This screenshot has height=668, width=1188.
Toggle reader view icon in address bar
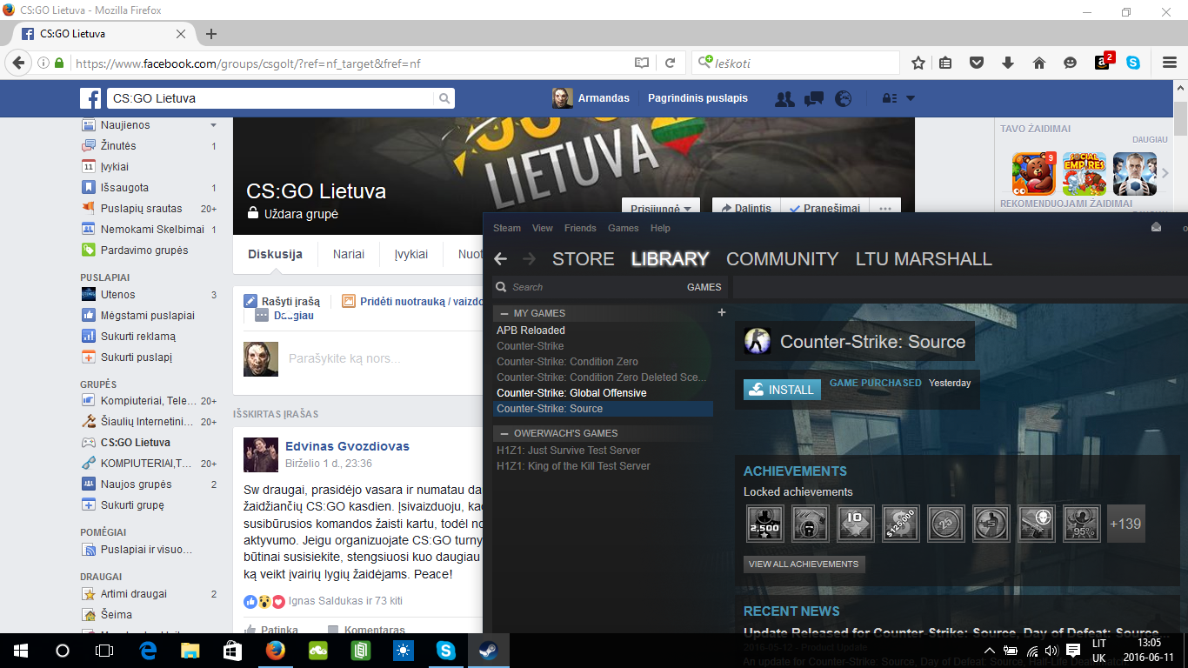click(x=642, y=63)
